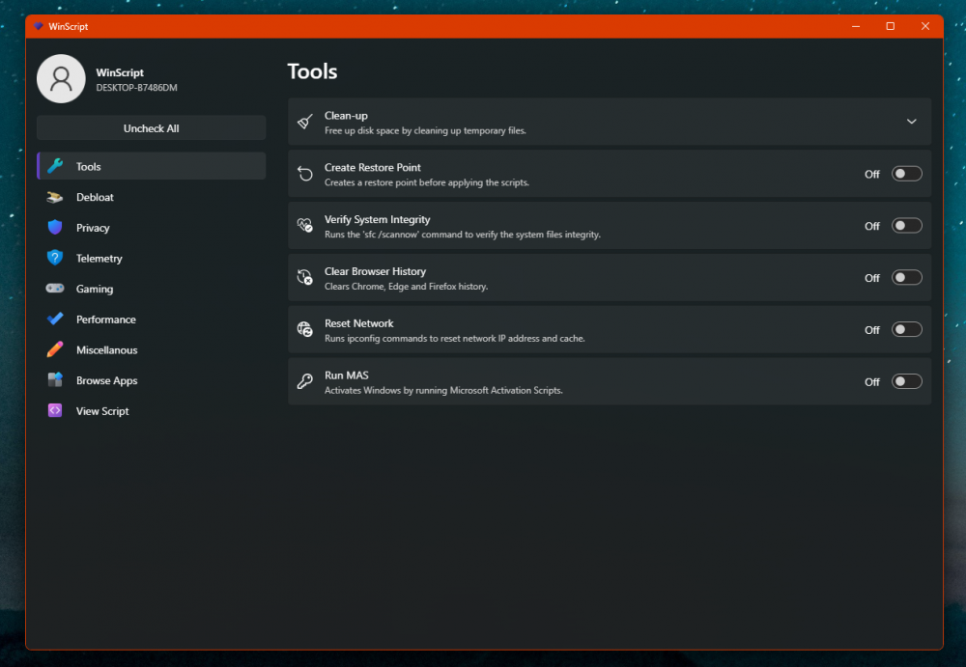Viewport: 966px width, 667px height.
Task: Click the Debloat sidebar icon
Action: pyautogui.click(x=55, y=197)
